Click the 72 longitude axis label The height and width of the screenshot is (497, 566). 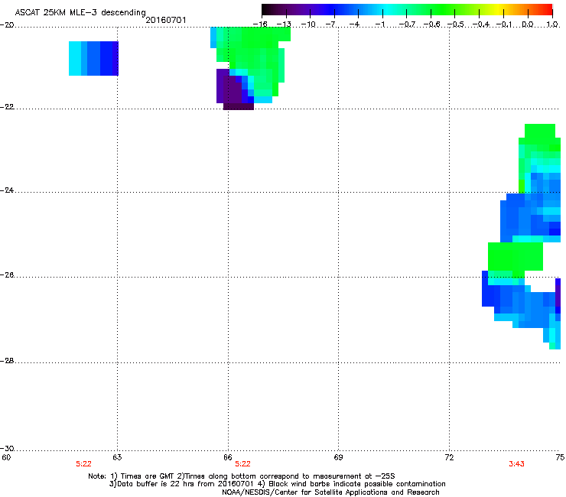449,457
